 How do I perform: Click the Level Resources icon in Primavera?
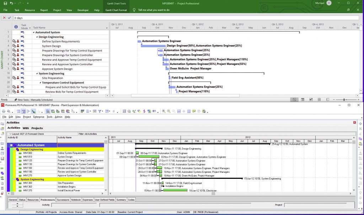click(x=134, y=111)
